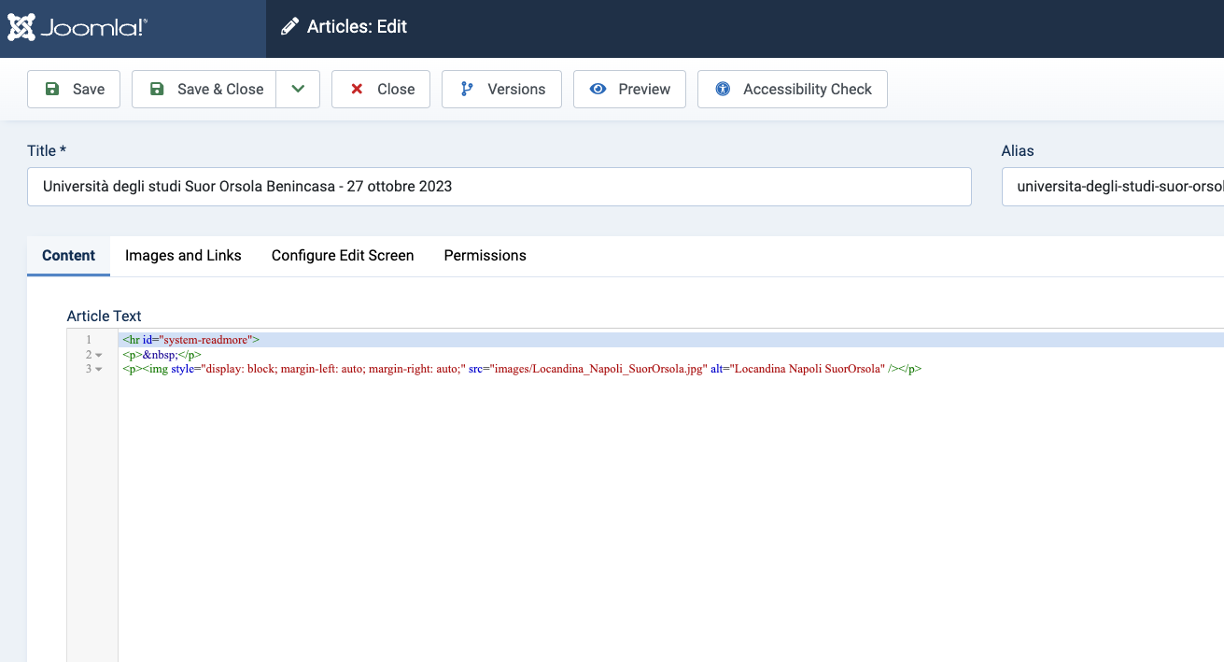Click the accessibility figure icon
1224x662 pixels.
point(723,89)
